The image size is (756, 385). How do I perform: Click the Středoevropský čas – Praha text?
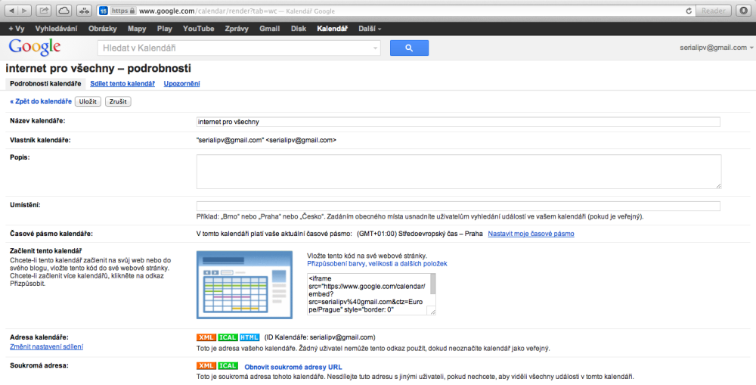click(x=440, y=234)
